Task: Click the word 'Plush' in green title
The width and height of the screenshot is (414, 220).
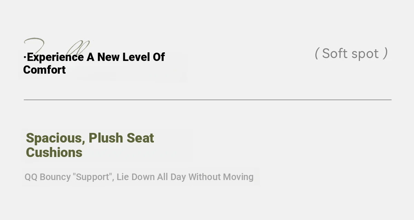Action: (106, 138)
